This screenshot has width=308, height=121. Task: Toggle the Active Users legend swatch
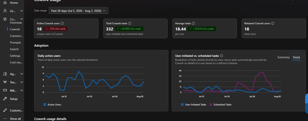[x=45, y=105]
